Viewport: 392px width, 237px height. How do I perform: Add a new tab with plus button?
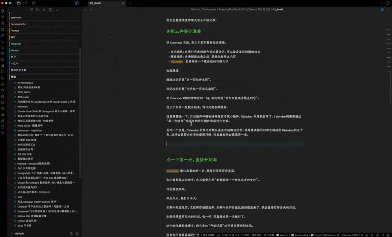click(130, 3)
